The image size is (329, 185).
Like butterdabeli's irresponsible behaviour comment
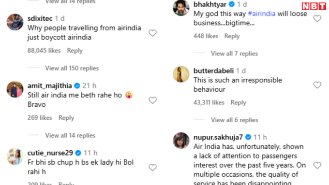(317, 85)
